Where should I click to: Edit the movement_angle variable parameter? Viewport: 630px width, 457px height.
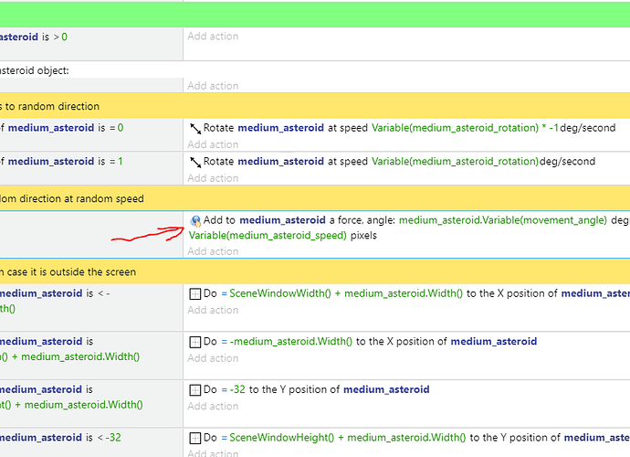[502, 220]
